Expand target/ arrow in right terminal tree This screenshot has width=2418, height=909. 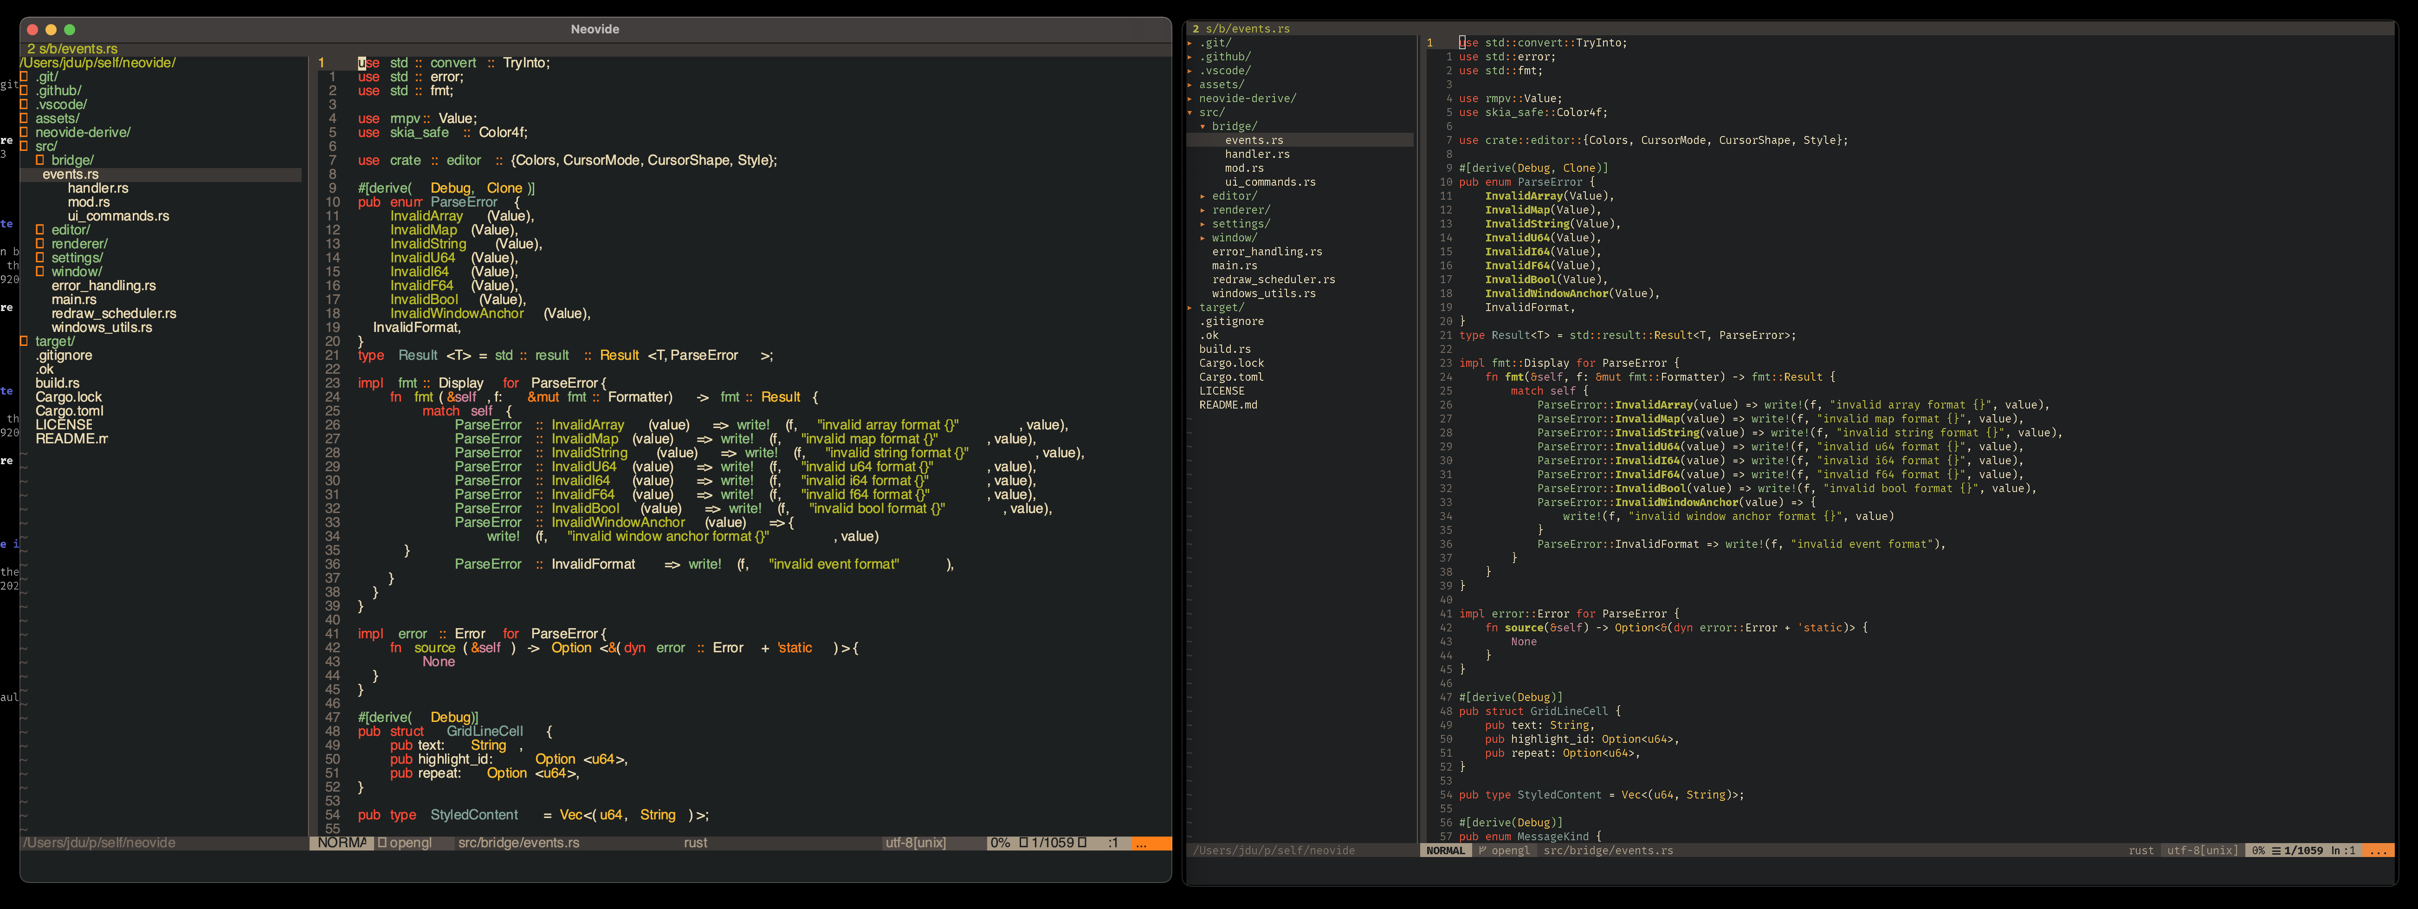(x=1190, y=307)
